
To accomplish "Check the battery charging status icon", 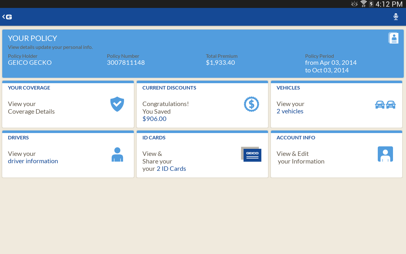I will 371,4.
